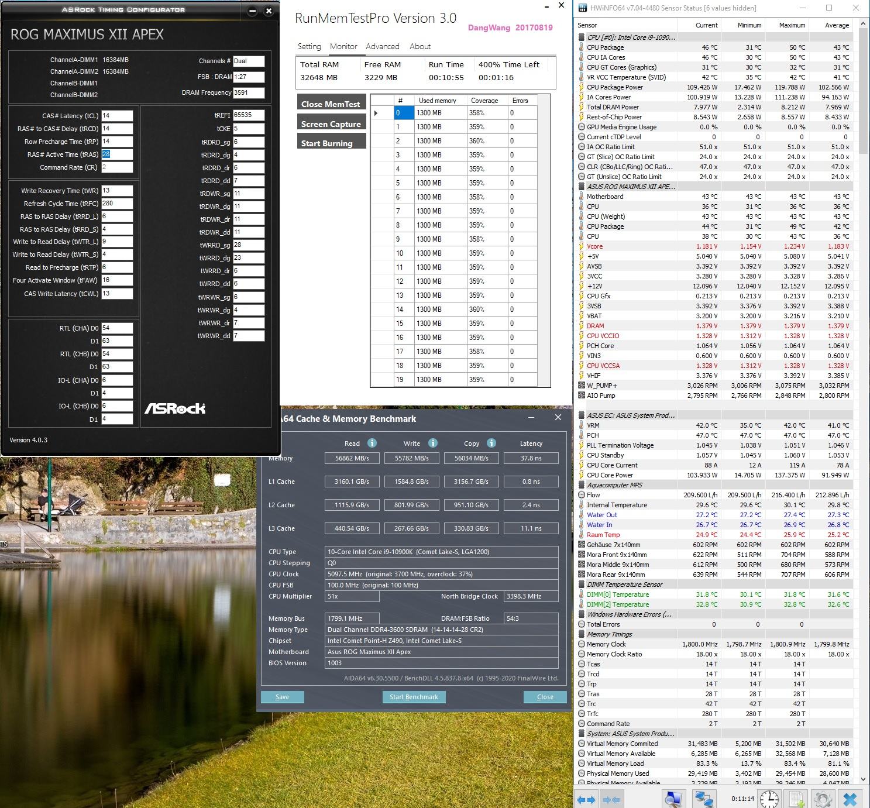Screen dimensions: 870x808
Task: Click icon beside Total Errors row
Action: point(582,624)
